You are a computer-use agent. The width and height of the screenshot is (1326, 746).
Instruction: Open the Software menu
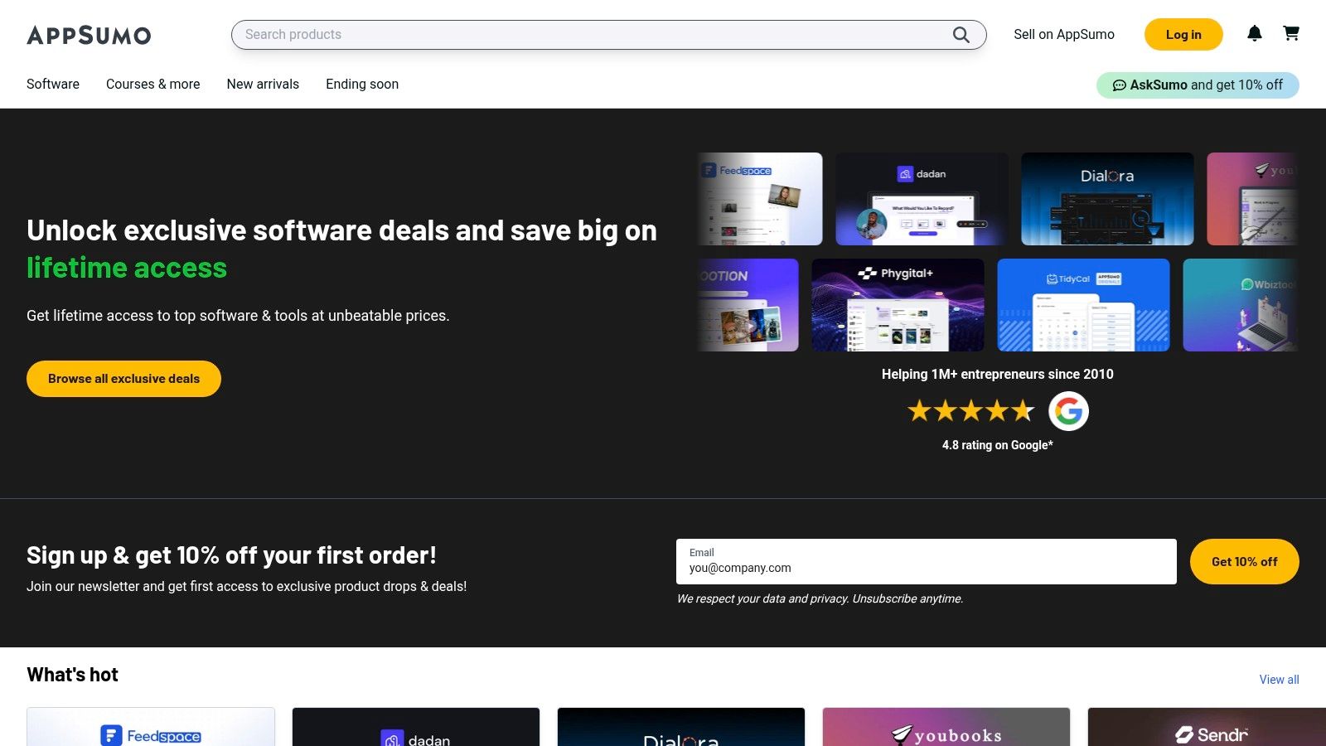pyautogui.click(x=53, y=84)
